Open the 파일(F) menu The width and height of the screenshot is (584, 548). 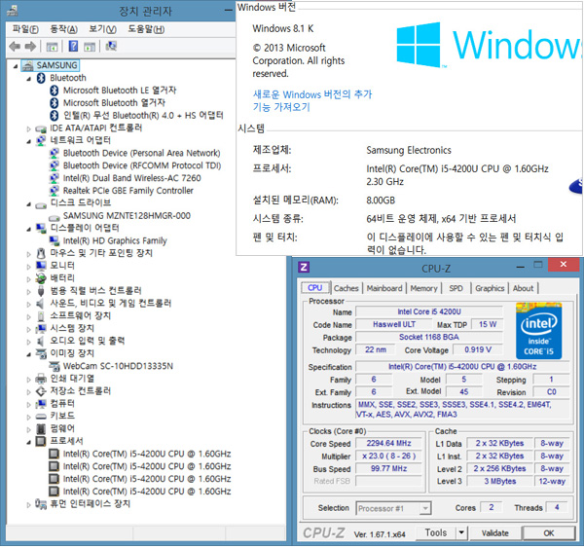(25, 29)
